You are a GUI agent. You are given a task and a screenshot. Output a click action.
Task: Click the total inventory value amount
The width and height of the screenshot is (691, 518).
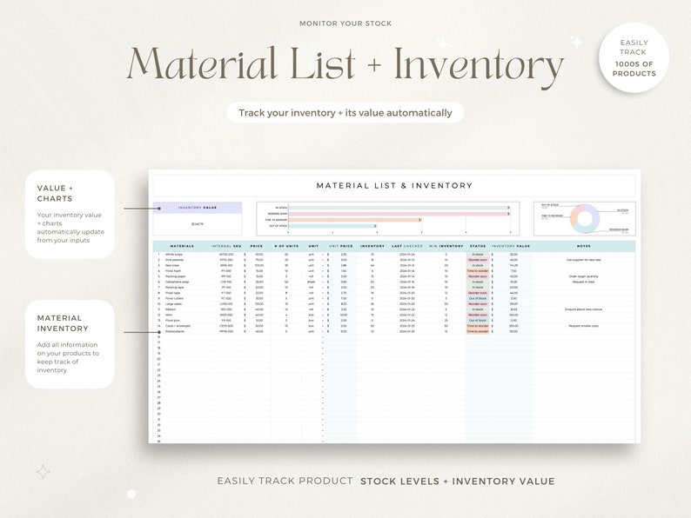tap(198, 224)
